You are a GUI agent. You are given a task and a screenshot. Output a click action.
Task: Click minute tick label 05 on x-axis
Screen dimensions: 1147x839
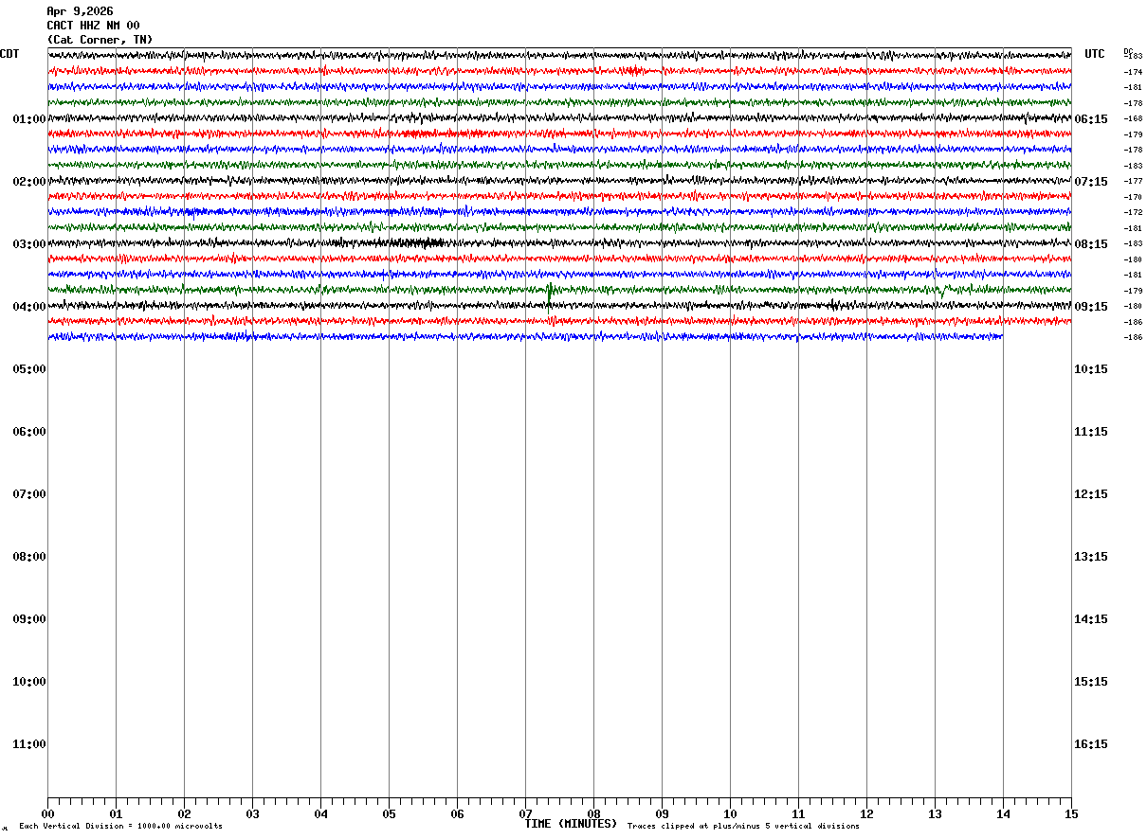pos(389,813)
